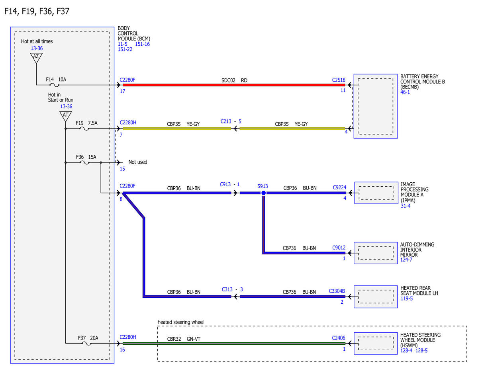The image size is (478, 369).
Task: Click connector label C3304B
Action: click(337, 291)
